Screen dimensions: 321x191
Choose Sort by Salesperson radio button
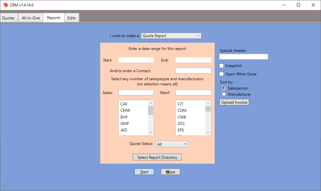coord(224,88)
